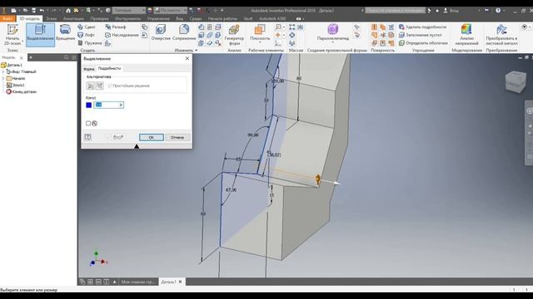
Task: Click the Save icon in quick access toolbar
Action: click(33, 11)
